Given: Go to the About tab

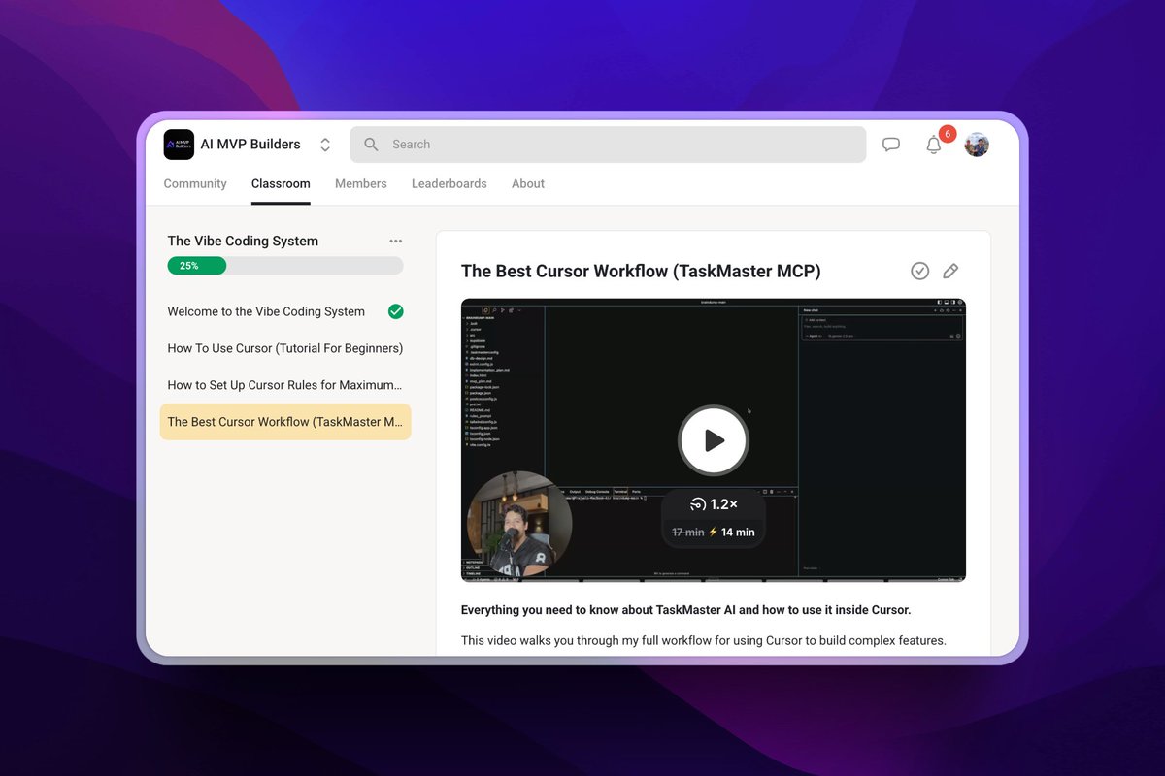Looking at the screenshot, I should (528, 183).
